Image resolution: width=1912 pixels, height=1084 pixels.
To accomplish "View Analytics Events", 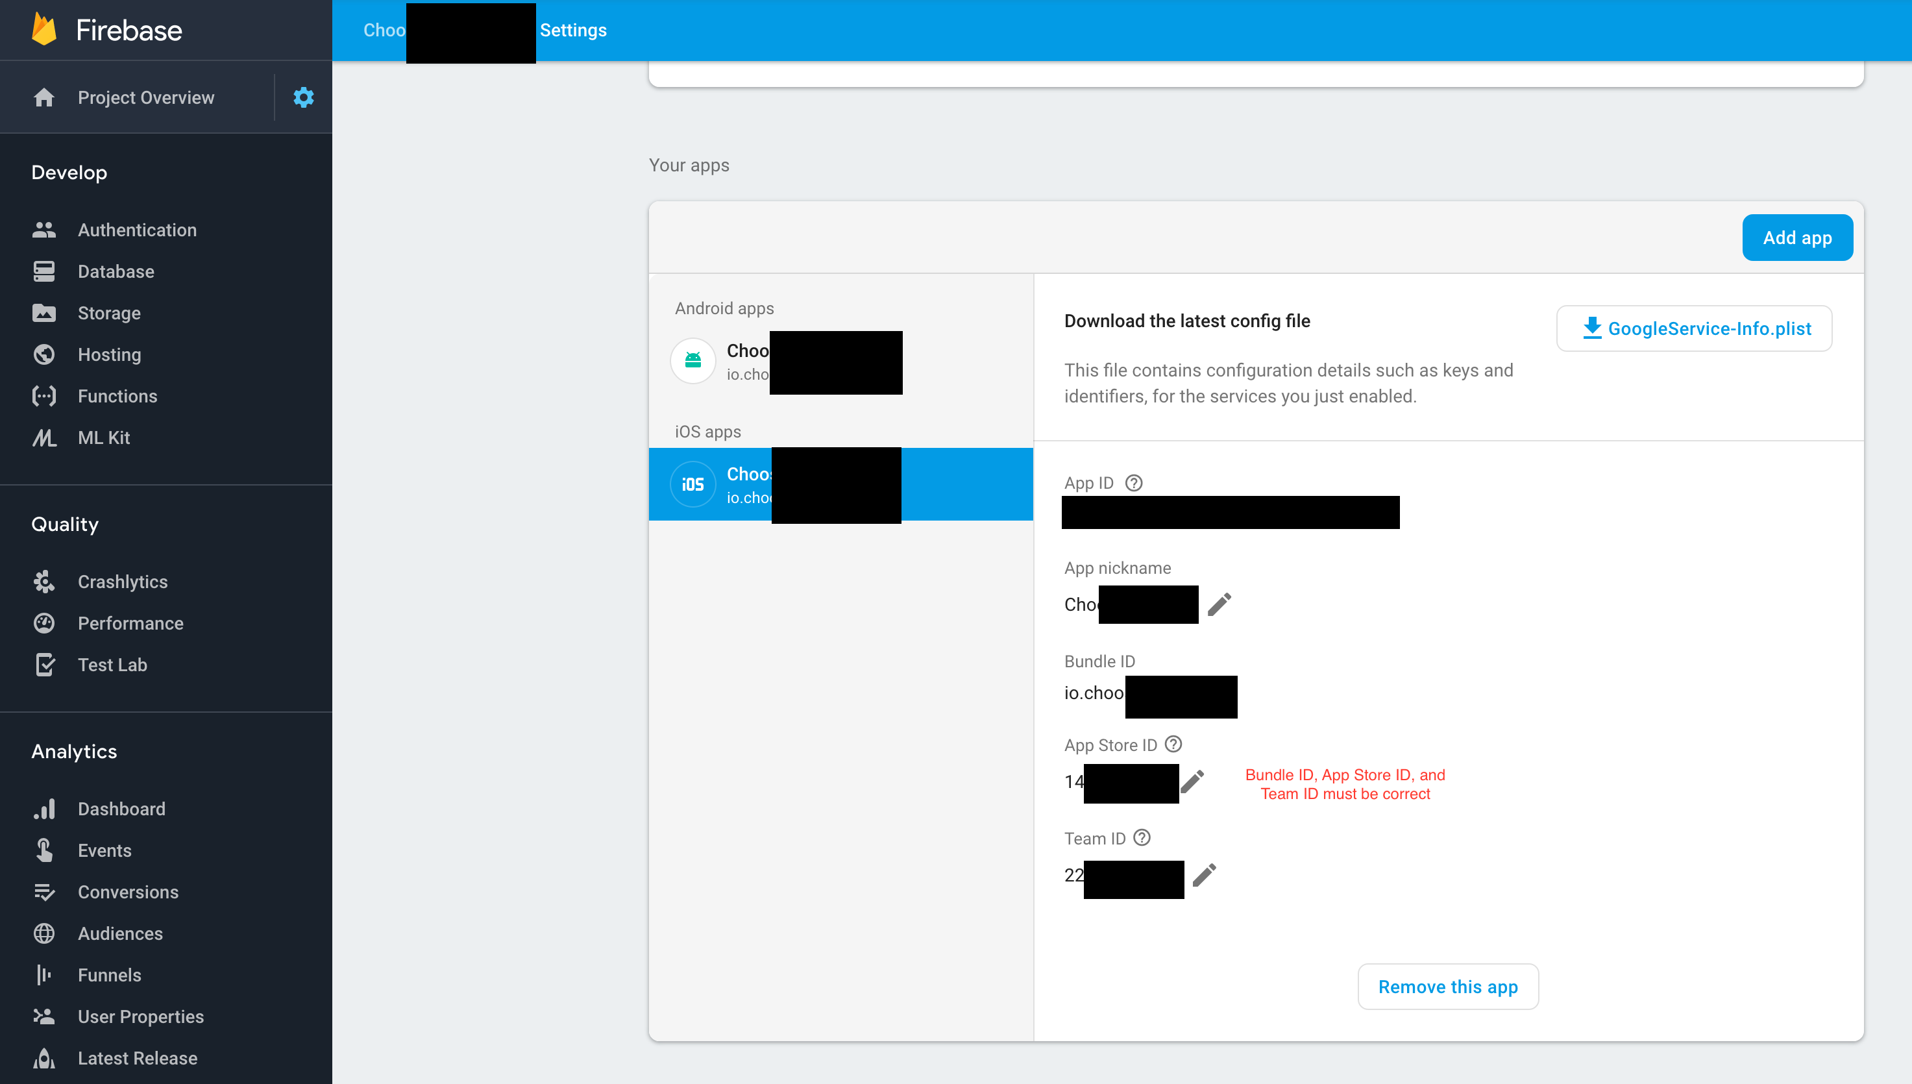I will pos(105,850).
